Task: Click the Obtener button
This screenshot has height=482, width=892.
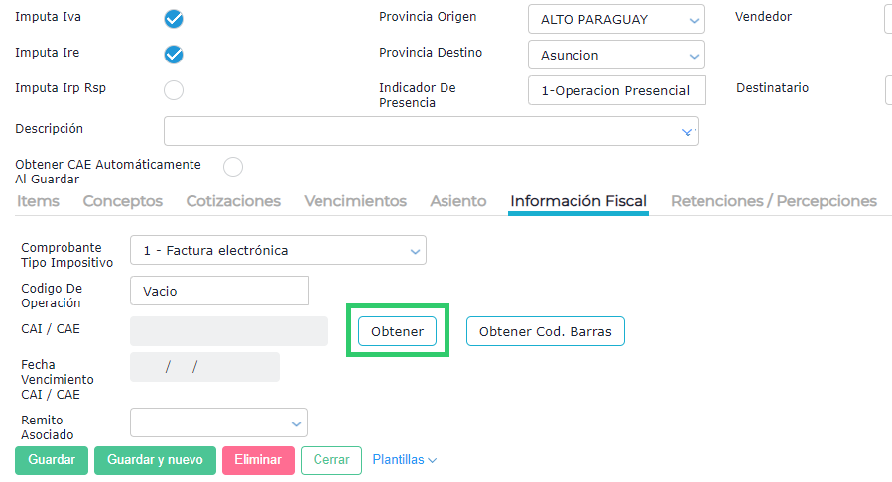Action: point(397,331)
